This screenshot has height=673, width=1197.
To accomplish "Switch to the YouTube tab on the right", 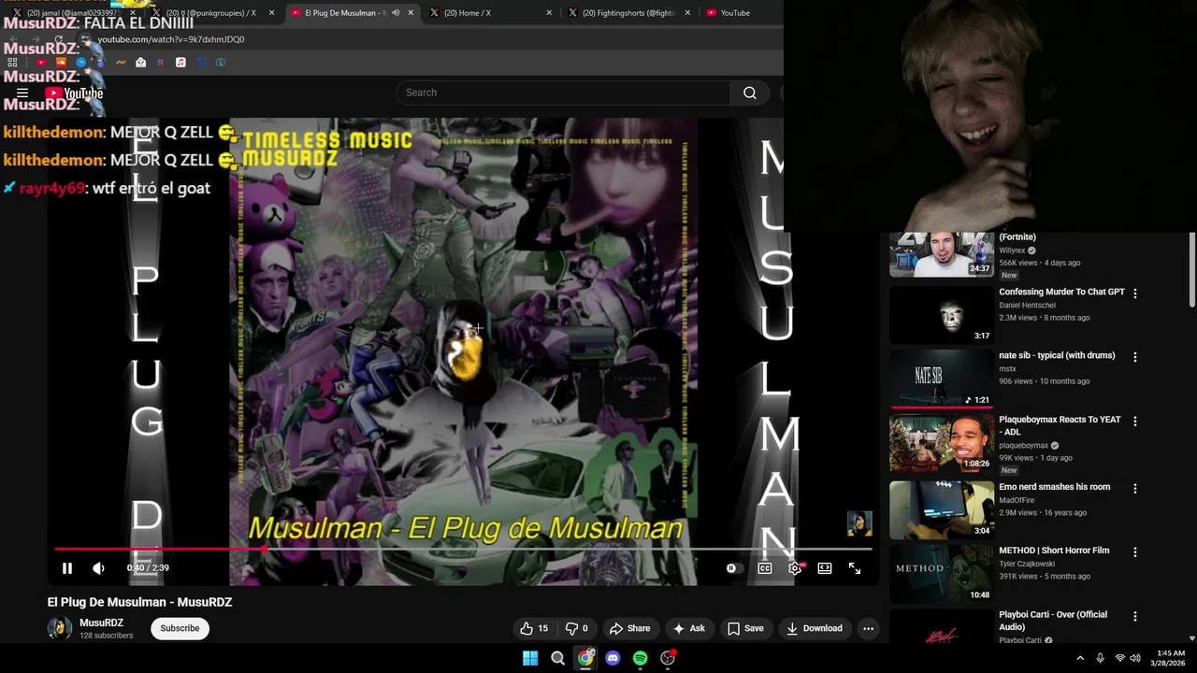I will 739,13.
